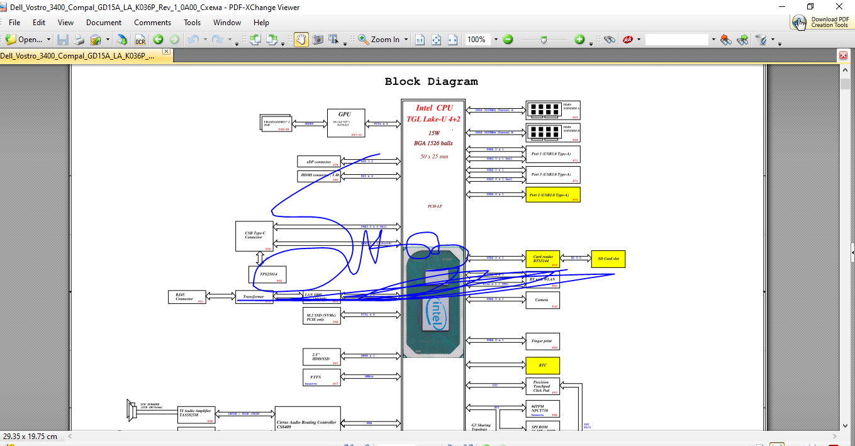Click into the search text field
The width and height of the screenshot is (855, 446).
(677, 40)
